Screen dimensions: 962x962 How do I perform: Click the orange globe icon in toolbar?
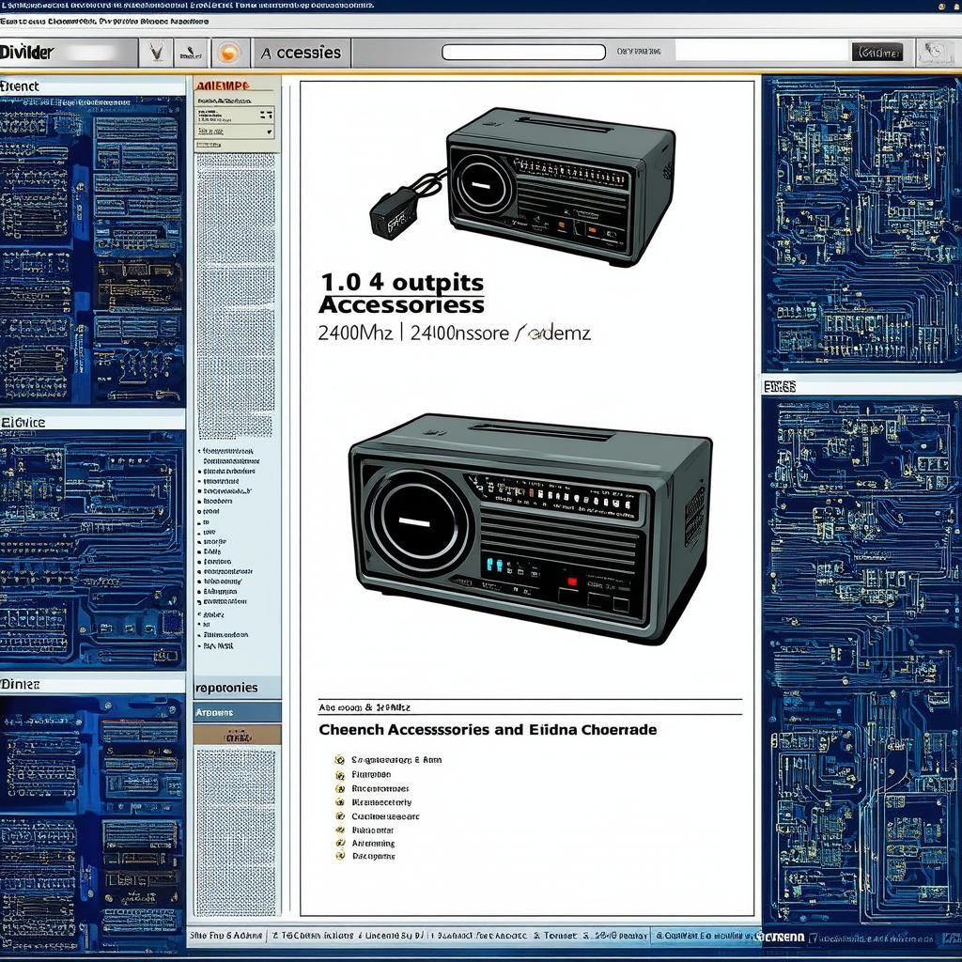tap(229, 53)
